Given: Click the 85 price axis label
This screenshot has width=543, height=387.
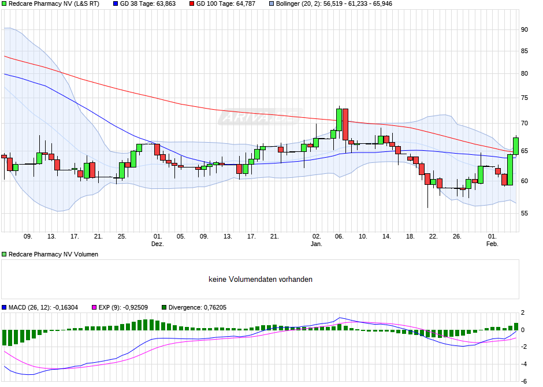Looking at the screenshot, I should point(525,51).
